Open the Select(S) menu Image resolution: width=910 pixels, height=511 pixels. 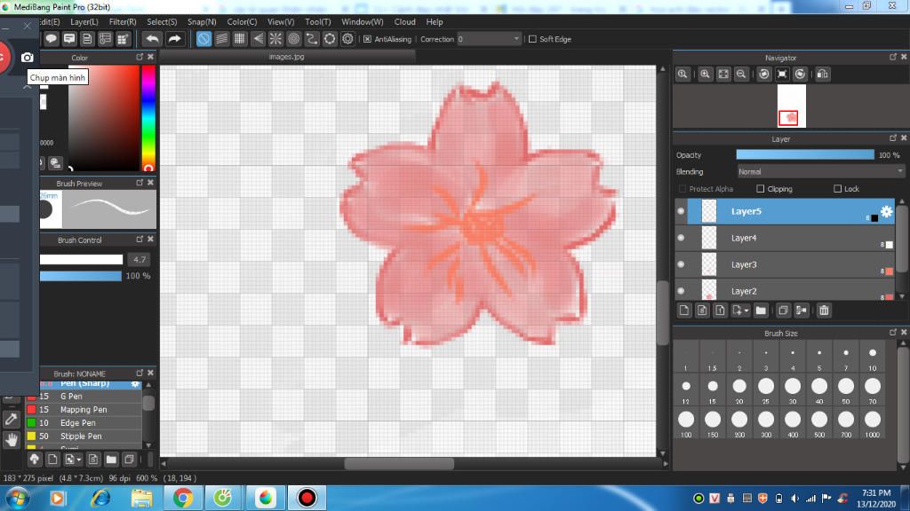(x=162, y=21)
